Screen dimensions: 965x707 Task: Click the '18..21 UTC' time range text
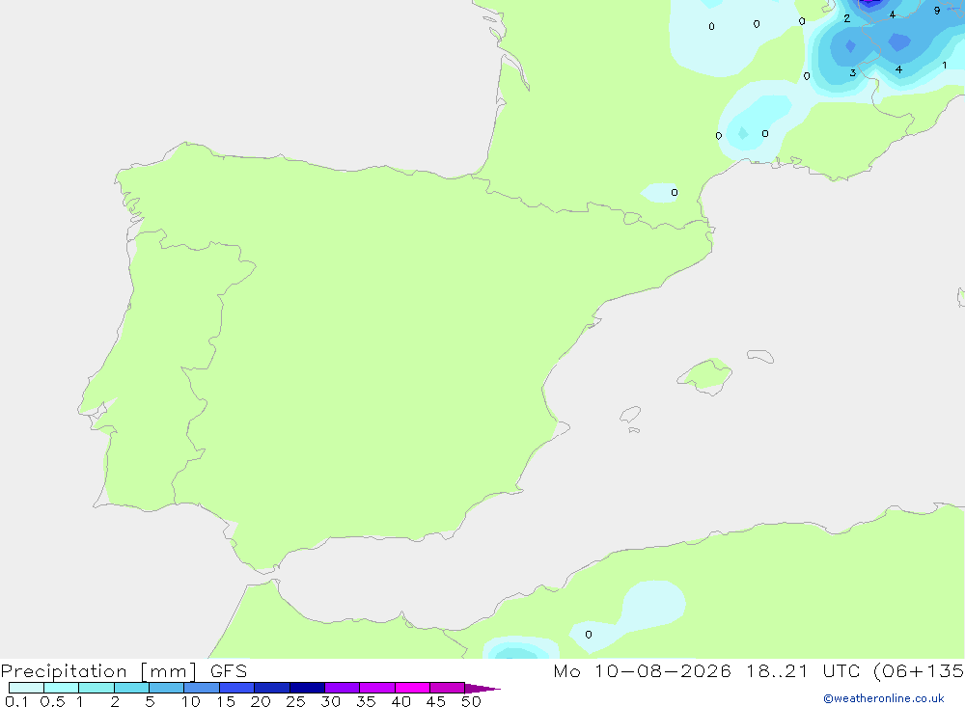(803, 670)
